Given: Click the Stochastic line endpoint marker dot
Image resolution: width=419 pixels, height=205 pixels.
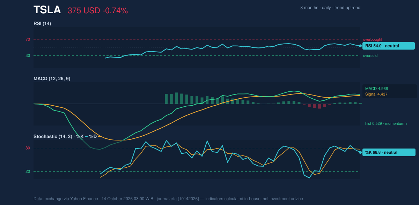Looking at the screenshot, I should click(360, 152).
